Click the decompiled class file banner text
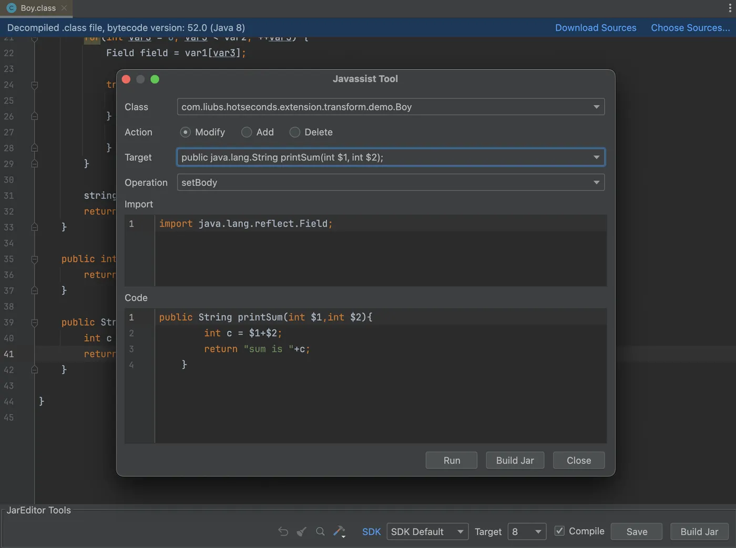The image size is (736, 548). [x=126, y=28]
